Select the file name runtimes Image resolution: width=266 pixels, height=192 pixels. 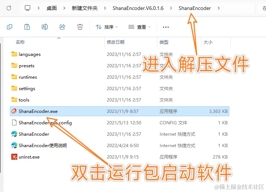[28, 77]
